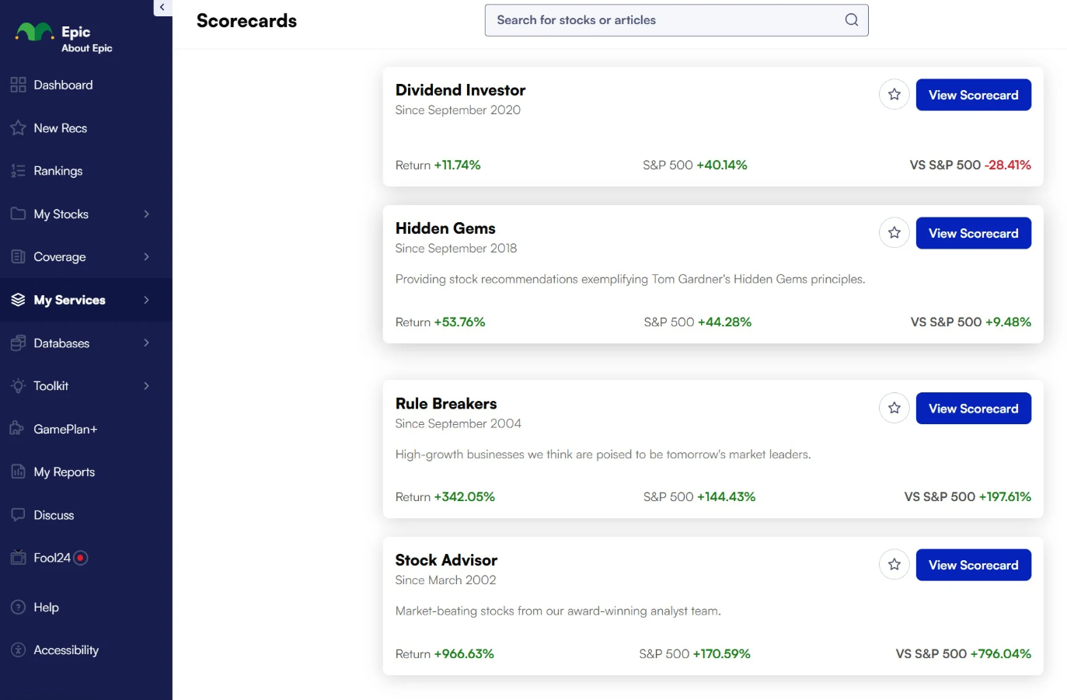Image resolution: width=1067 pixels, height=700 pixels.
Task: Collapse the sidebar with the arrow button
Action: coord(162,8)
